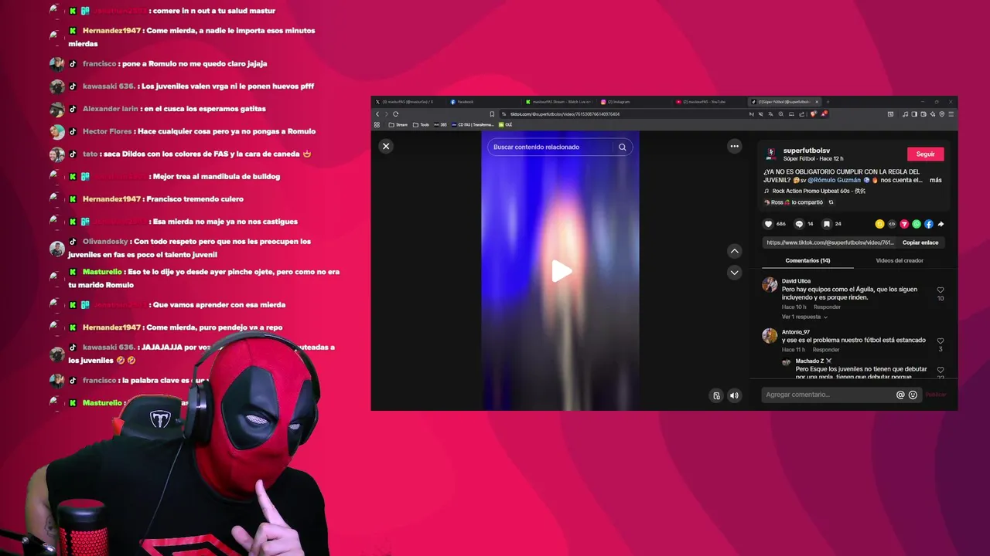
Task: Click the Publicar comment button
Action: coord(936,395)
